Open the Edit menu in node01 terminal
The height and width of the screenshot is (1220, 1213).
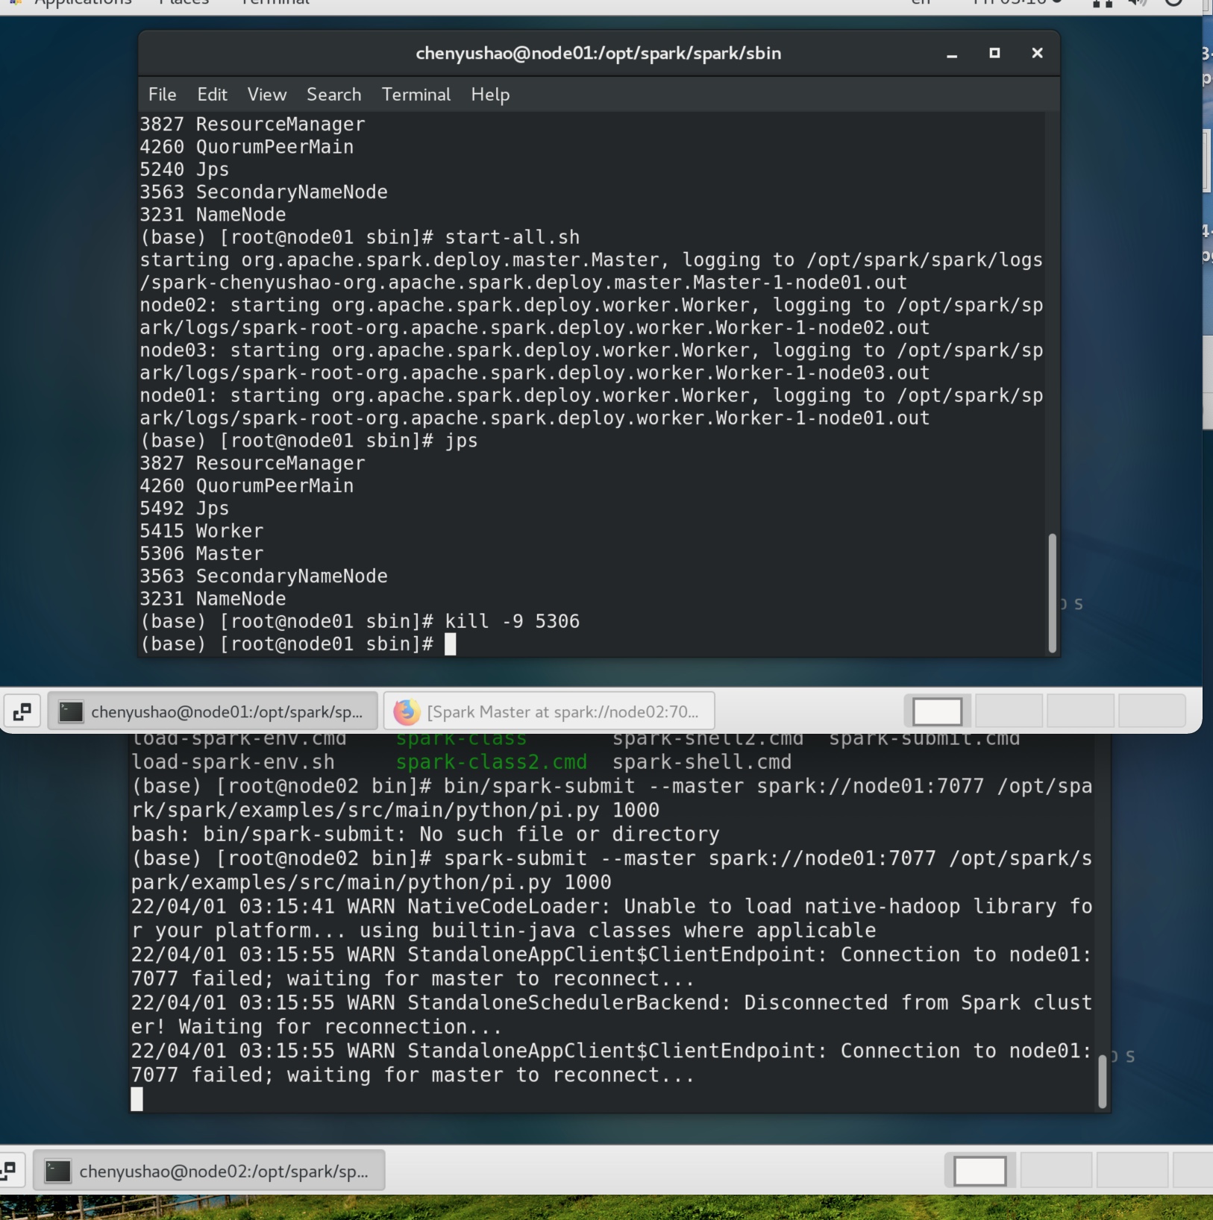coord(212,95)
